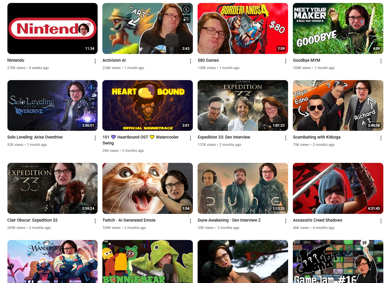Image resolution: width=386 pixels, height=283 pixels.
Task: Open the options menu for $80 Games
Action: click(x=285, y=61)
